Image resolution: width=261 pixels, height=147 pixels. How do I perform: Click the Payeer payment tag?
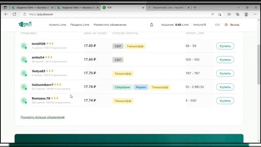pos(141,87)
